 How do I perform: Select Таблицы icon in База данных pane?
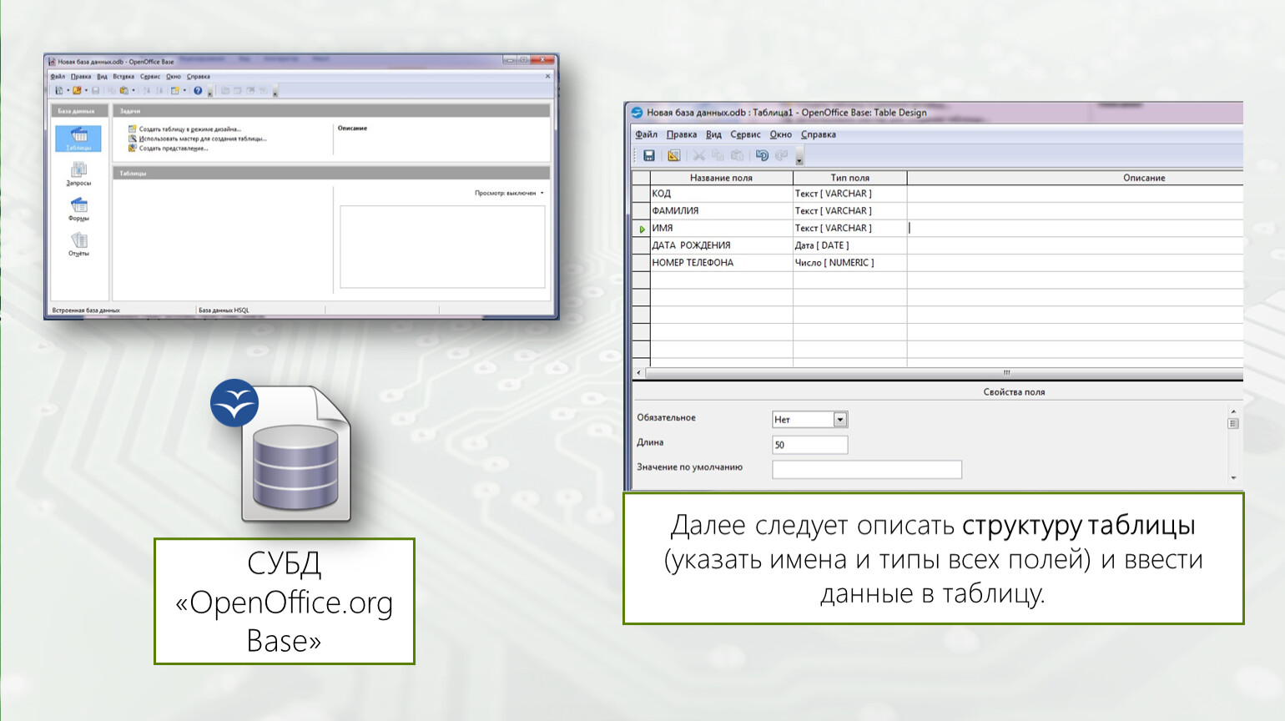pos(78,138)
